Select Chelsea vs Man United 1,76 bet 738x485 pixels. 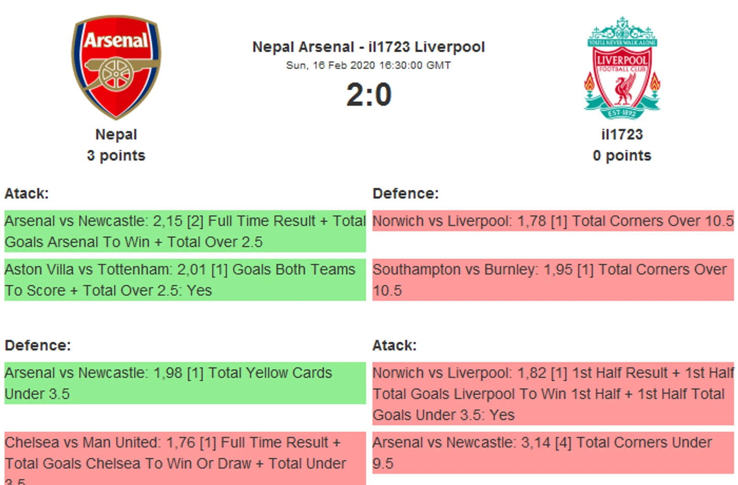pos(185,458)
